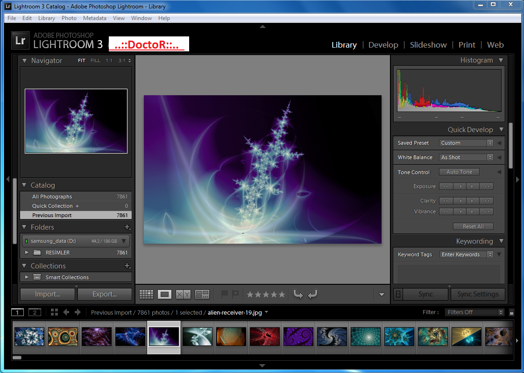This screenshot has width=524, height=373.
Task: Click filmstrip grid shortcut icon
Action: point(54,312)
